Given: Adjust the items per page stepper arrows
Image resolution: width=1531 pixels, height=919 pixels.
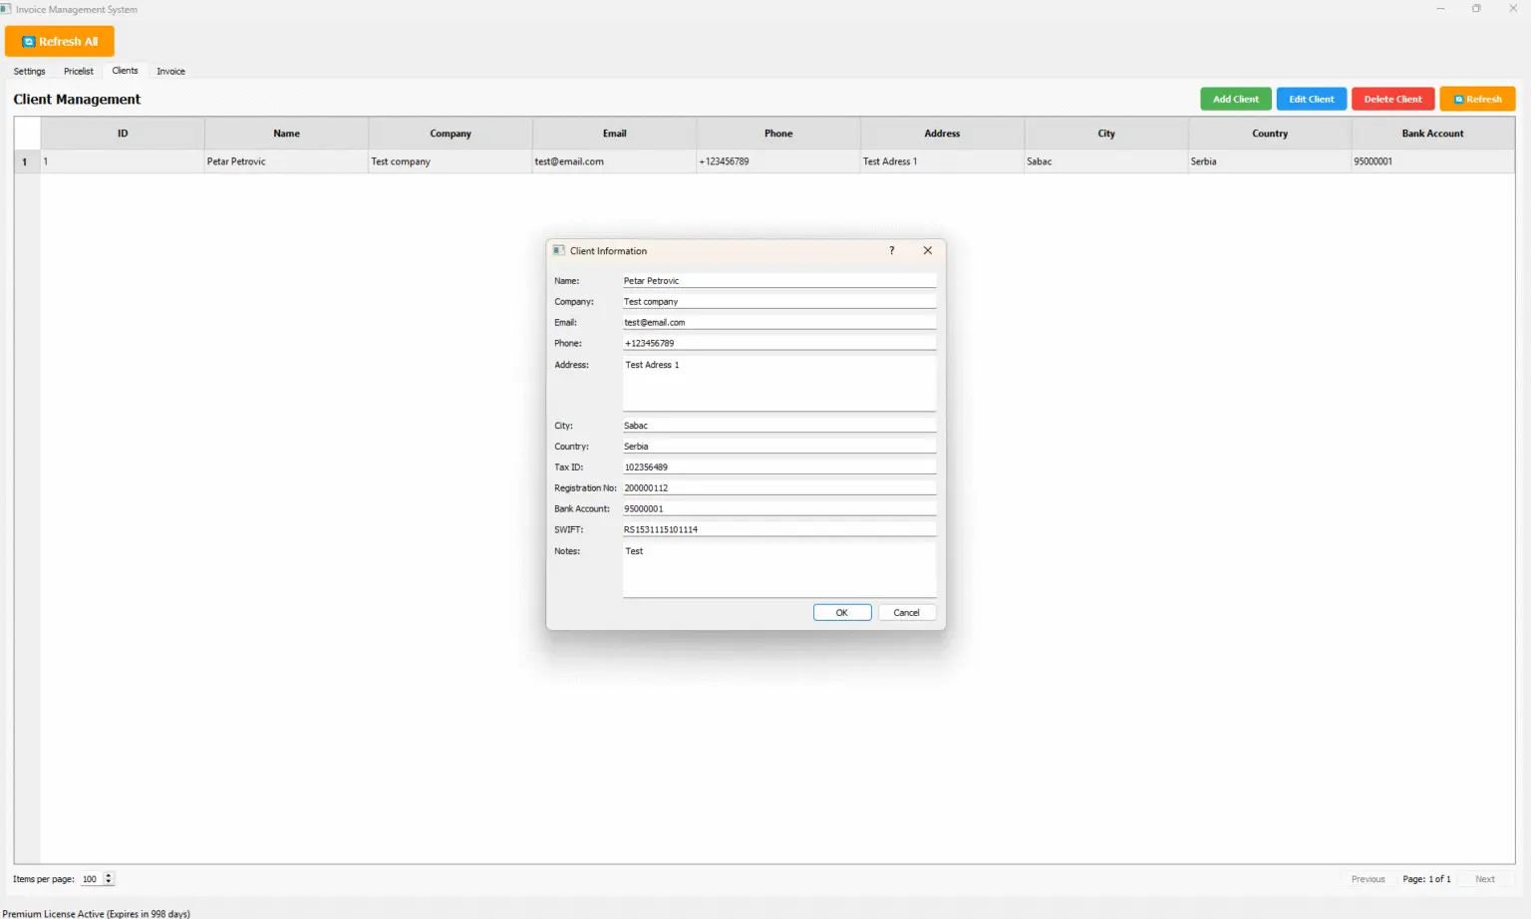Looking at the screenshot, I should coord(109,879).
